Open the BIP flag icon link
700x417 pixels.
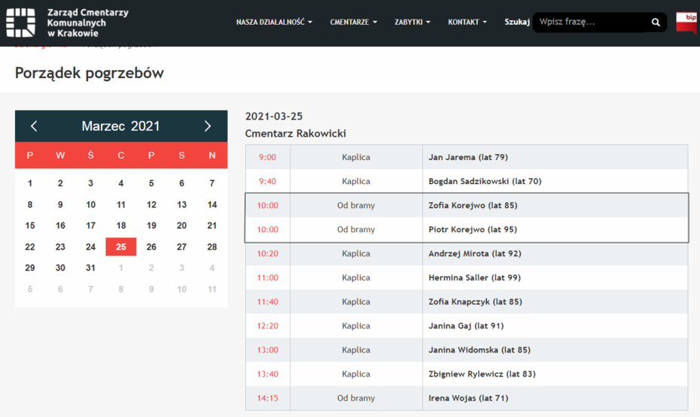coord(686,23)
